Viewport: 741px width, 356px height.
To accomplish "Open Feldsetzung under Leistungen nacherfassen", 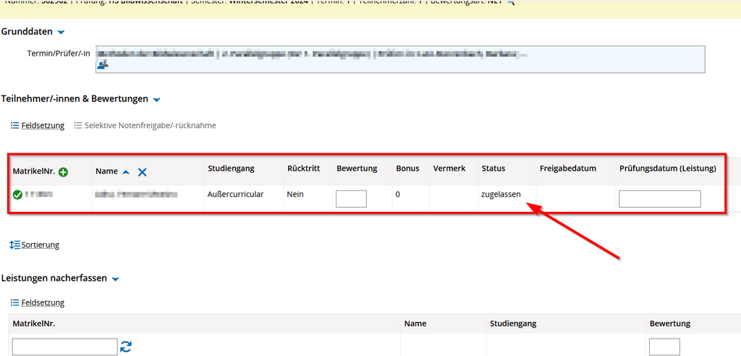I will [43, 302].
